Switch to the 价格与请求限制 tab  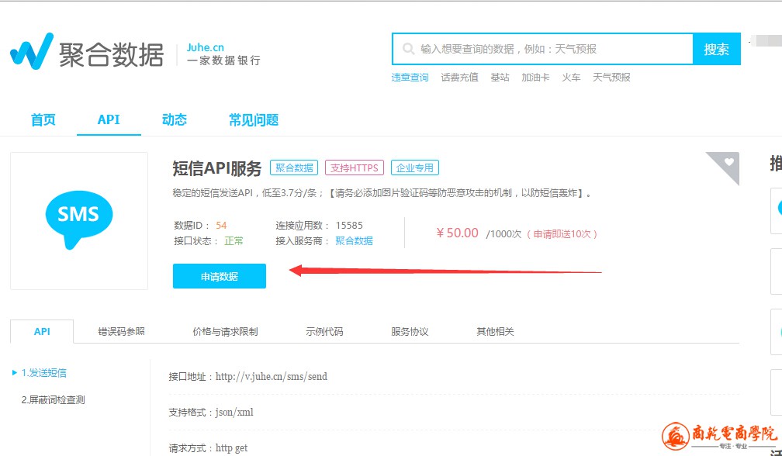(225, 331)
